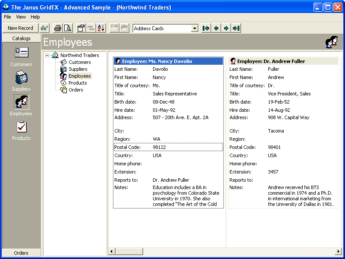Click city value "Tacoma"
Screen dimensions: 345x259
(x=276, y=131)
